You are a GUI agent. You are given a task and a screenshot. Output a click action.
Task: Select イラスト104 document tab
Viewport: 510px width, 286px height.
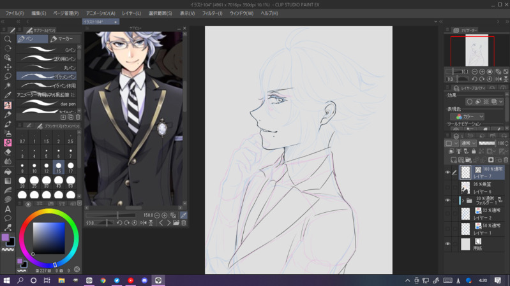100,22
